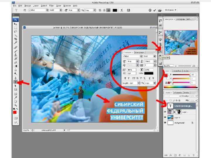Image resolution: width=211 pixels, height=158 pixels.
Task: Open font family dropdown in Character panel
Action: 141,56
